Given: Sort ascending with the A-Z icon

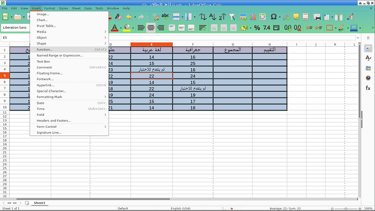Looking at the screenshot, I should pos(212,17).
